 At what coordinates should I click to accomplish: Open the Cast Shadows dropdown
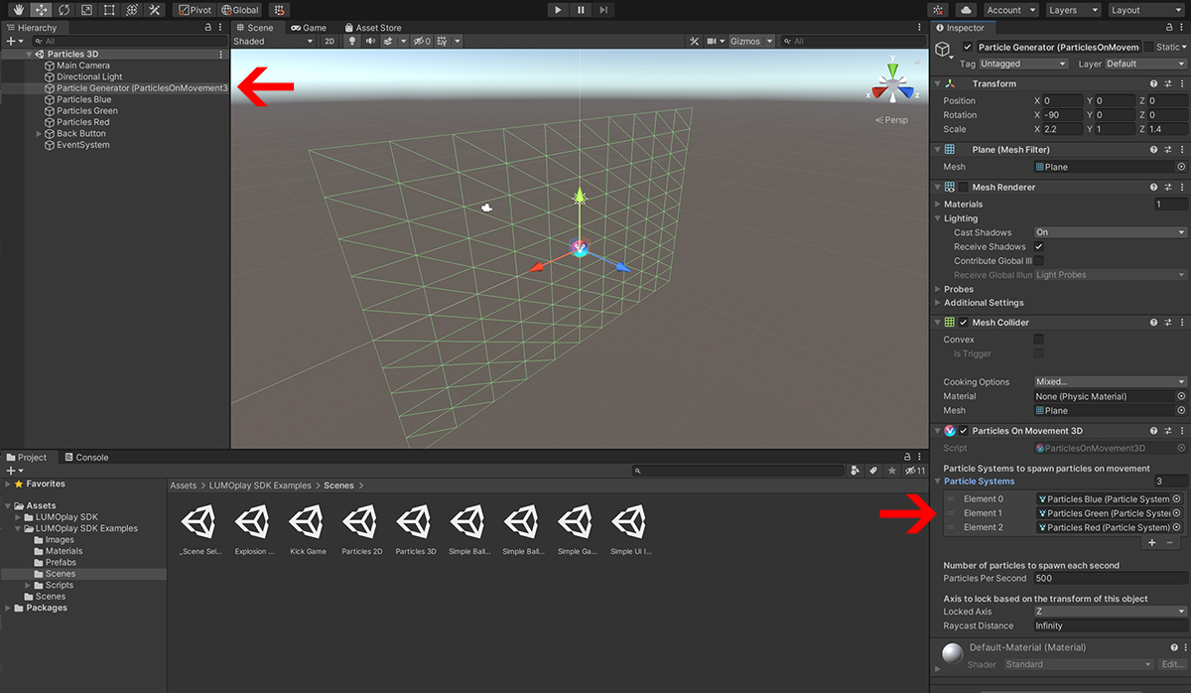coord(1109,231)
